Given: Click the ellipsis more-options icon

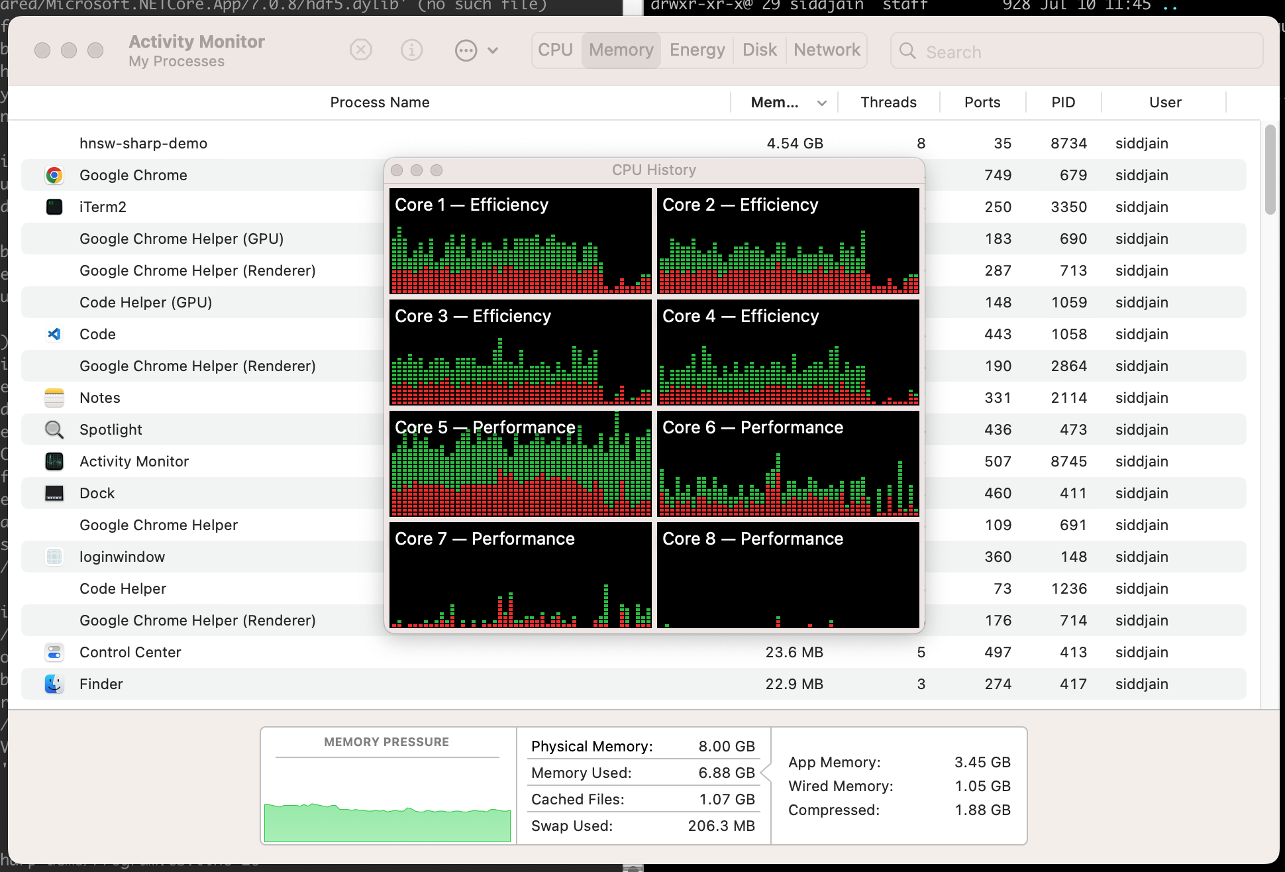Looking at the screenshot, I should pyautogui.click(x=466, y=50).
